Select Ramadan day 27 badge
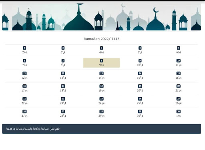Image resolution: width=205 pixels, height=150 pixels. [63, 112]
